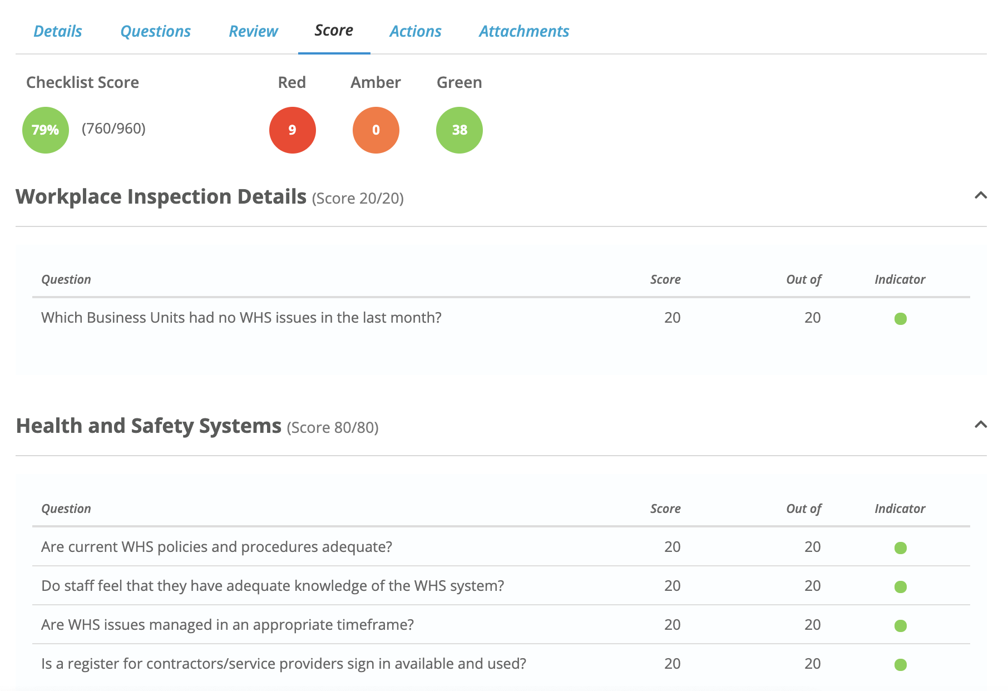Click green indicator for Business Units question

click(901, 318)
